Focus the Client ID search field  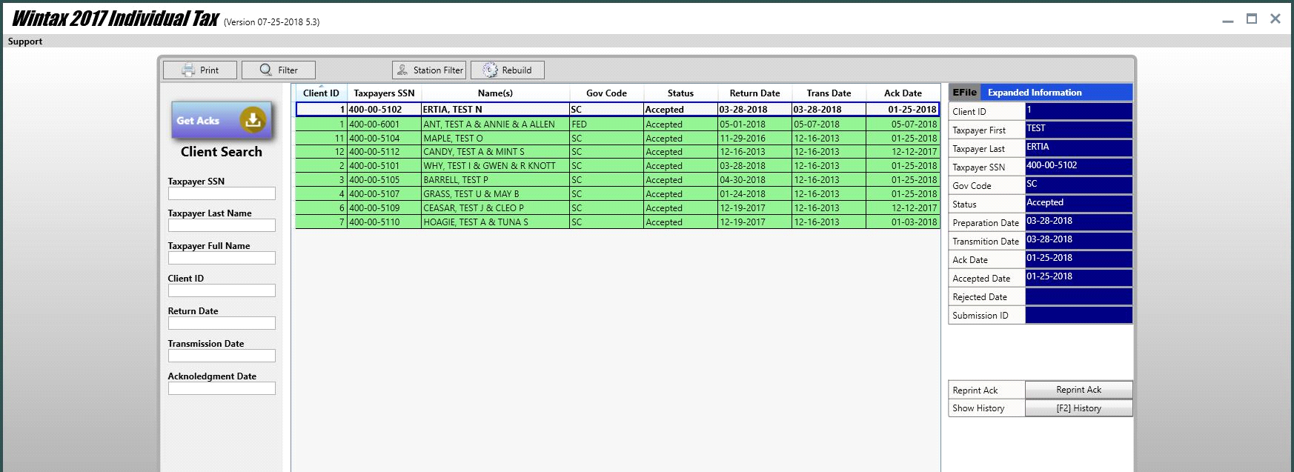tap(222, 290)
